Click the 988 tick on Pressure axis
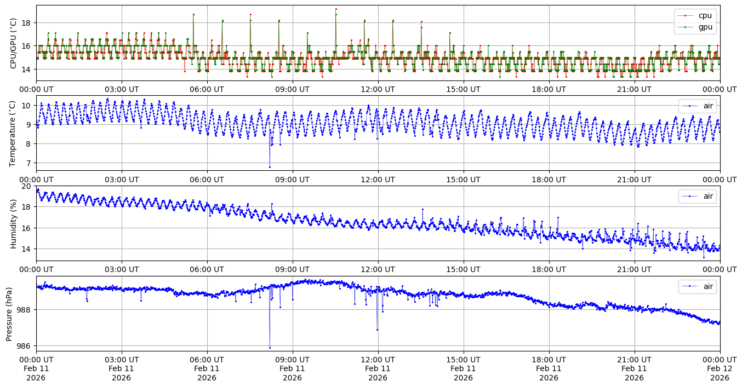Viewport: 742px width, 387px height. 25,310
